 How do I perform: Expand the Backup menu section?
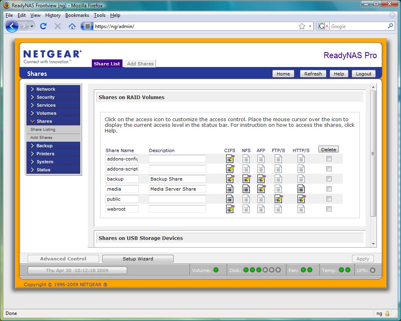point(53,146)
